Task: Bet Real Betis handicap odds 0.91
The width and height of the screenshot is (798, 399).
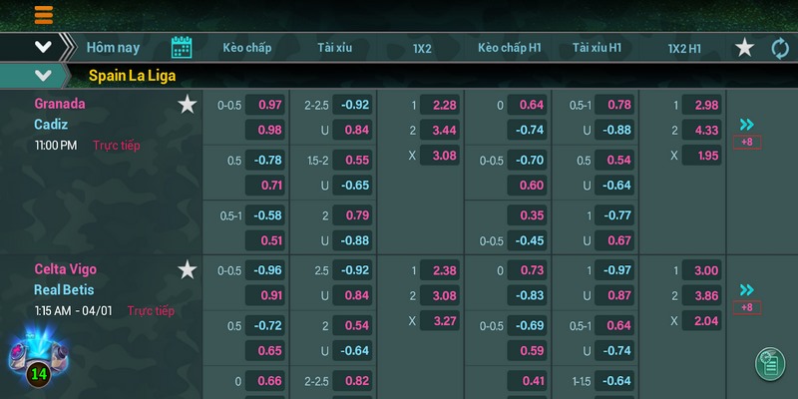Action: (x=264, y=295)
